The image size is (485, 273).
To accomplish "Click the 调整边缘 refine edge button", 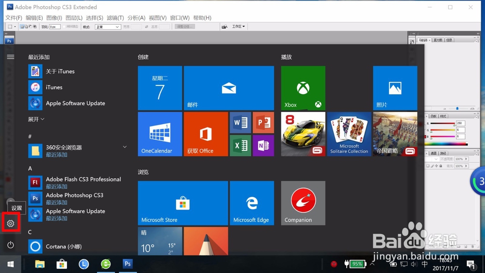I will click(x=185, y=27).
